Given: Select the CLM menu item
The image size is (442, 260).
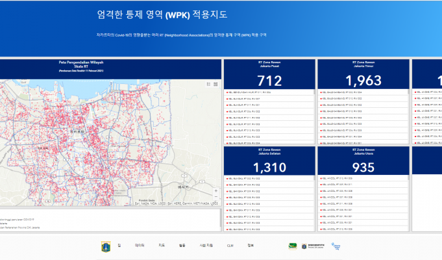Looking at the screenshot, I should [x=230, y=246].
